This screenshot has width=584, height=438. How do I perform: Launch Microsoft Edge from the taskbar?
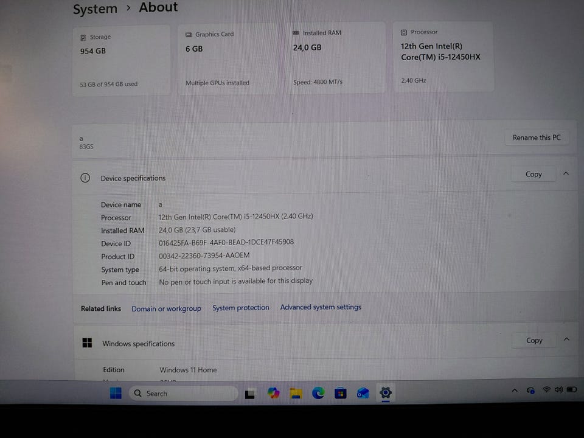[x=318, y=393]
